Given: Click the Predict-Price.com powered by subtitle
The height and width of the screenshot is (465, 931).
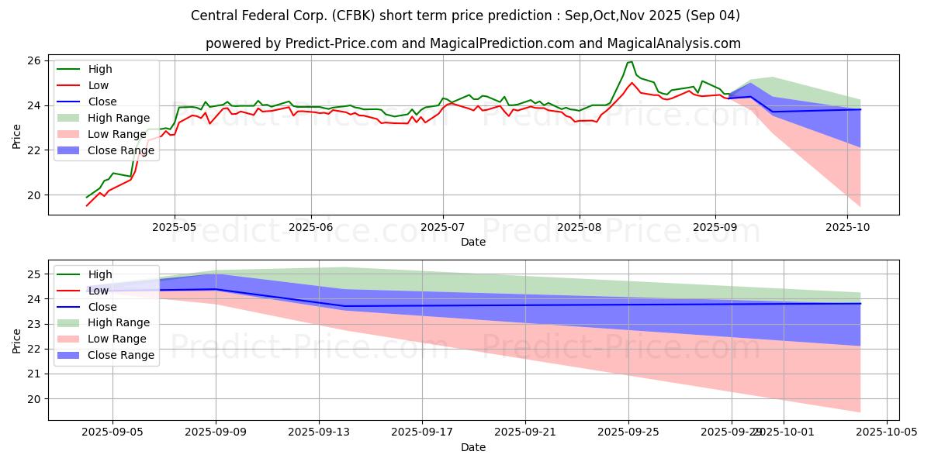Looking at the screenshot, I should click(473, 43).
